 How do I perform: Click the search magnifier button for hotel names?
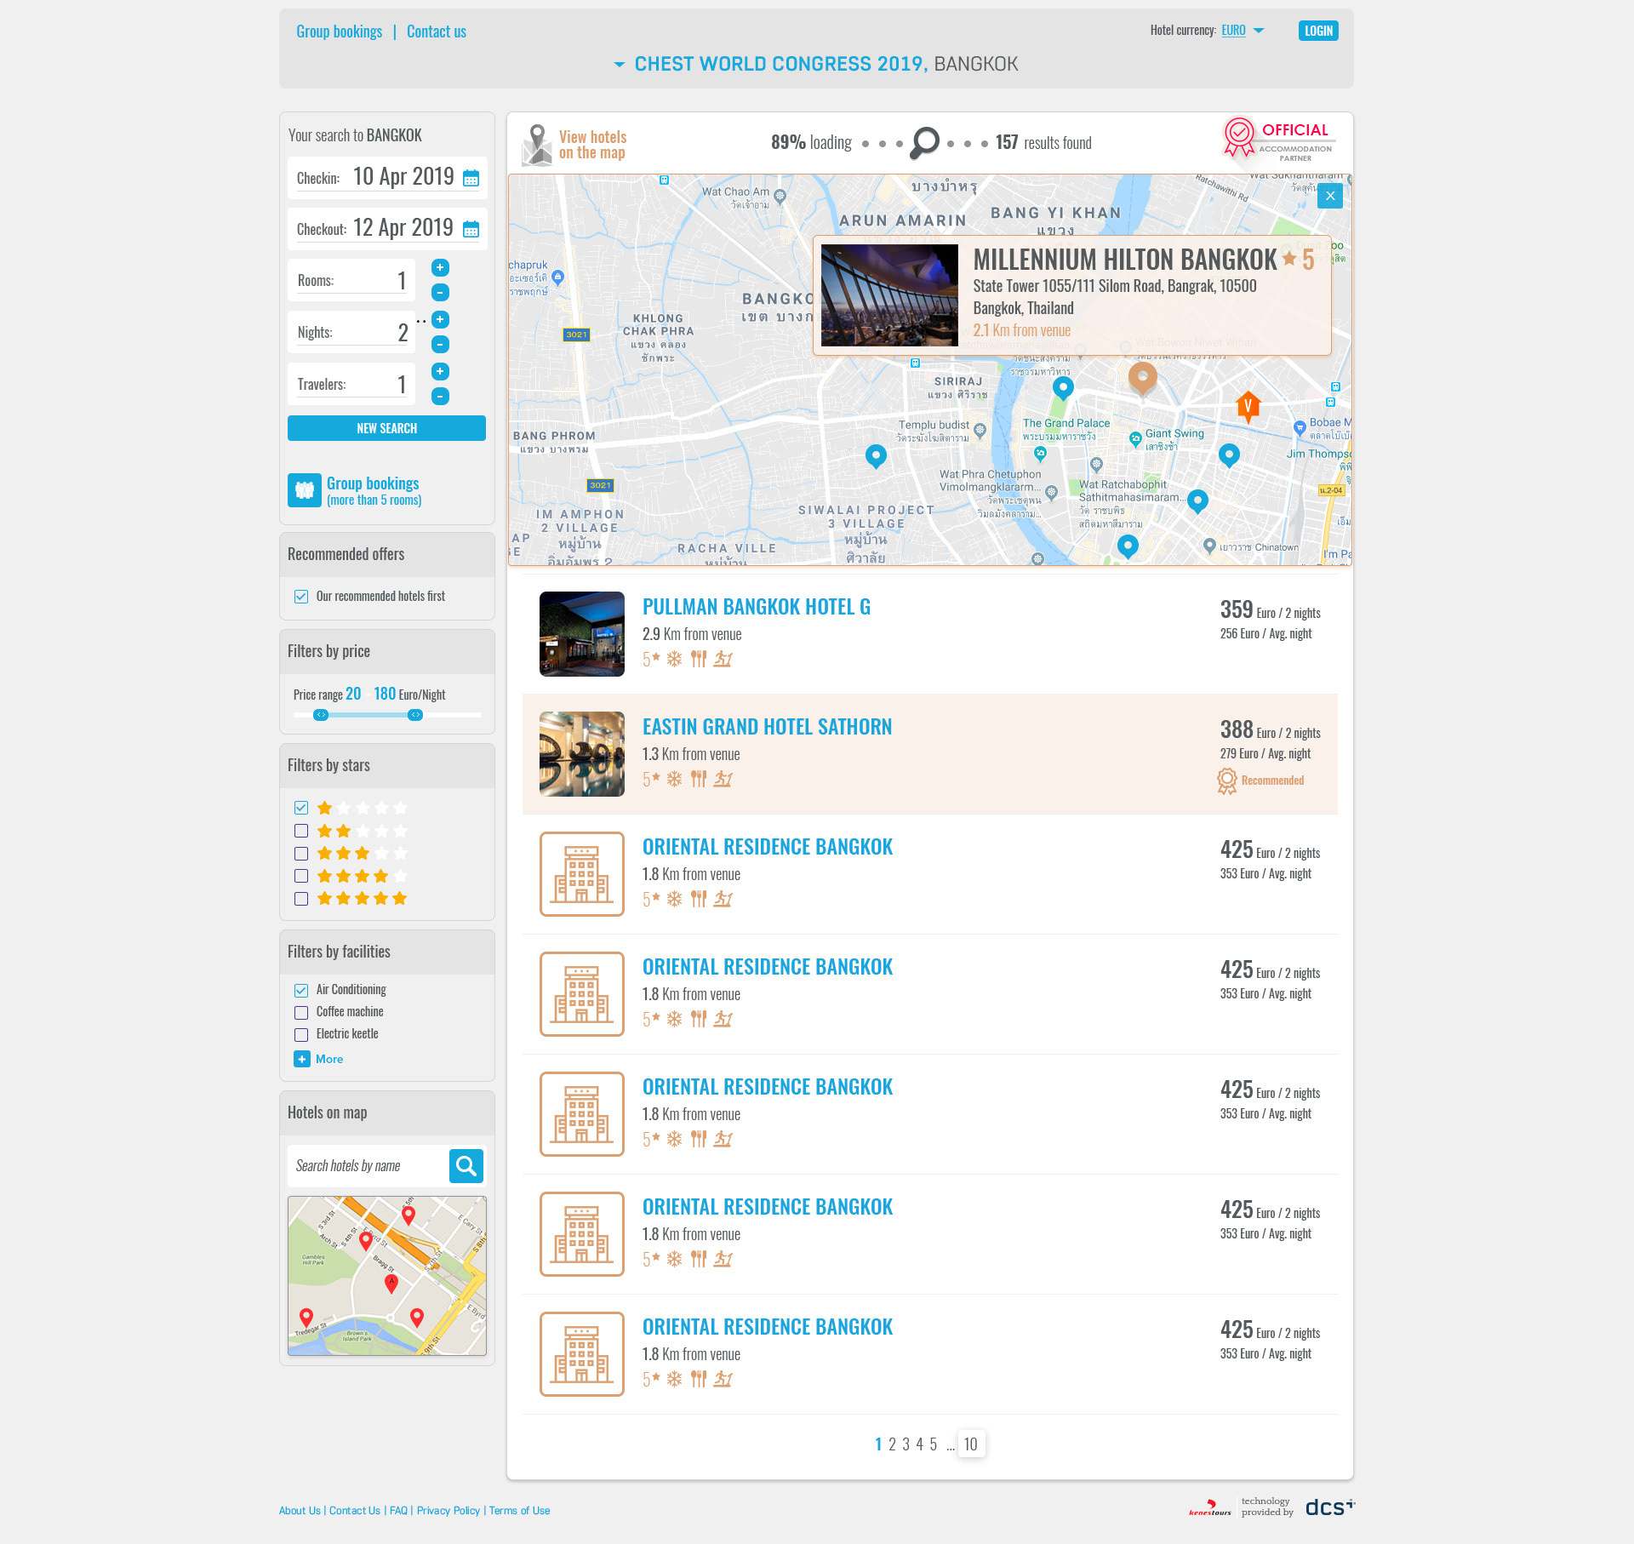point(466,1166)
